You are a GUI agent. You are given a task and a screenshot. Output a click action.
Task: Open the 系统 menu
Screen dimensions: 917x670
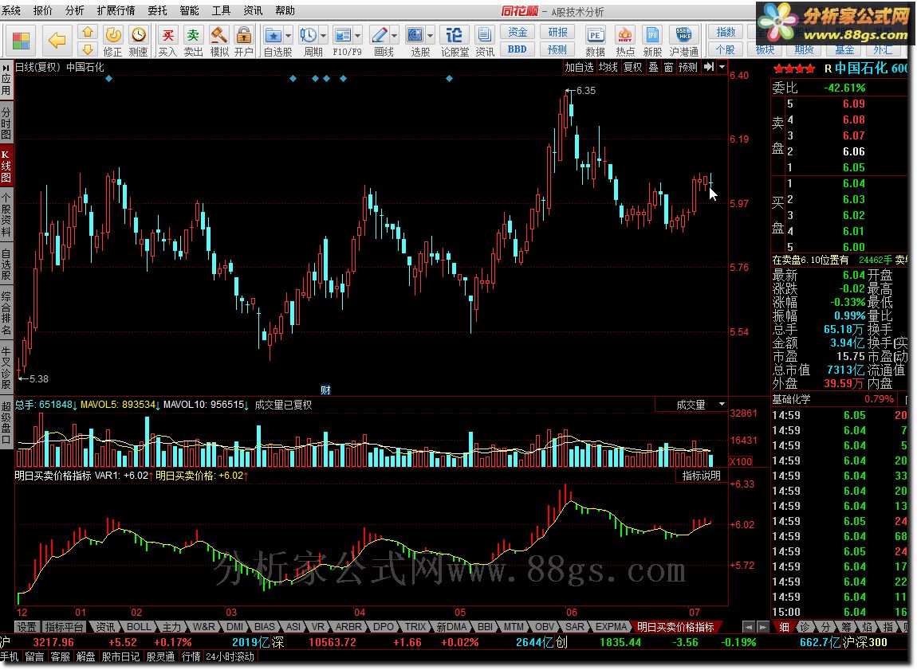point(11,10)
